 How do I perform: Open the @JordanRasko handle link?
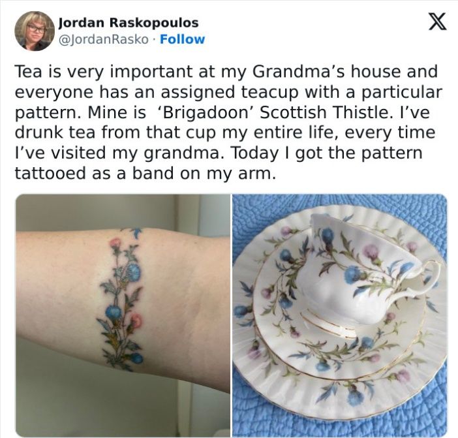click(103, 39)
